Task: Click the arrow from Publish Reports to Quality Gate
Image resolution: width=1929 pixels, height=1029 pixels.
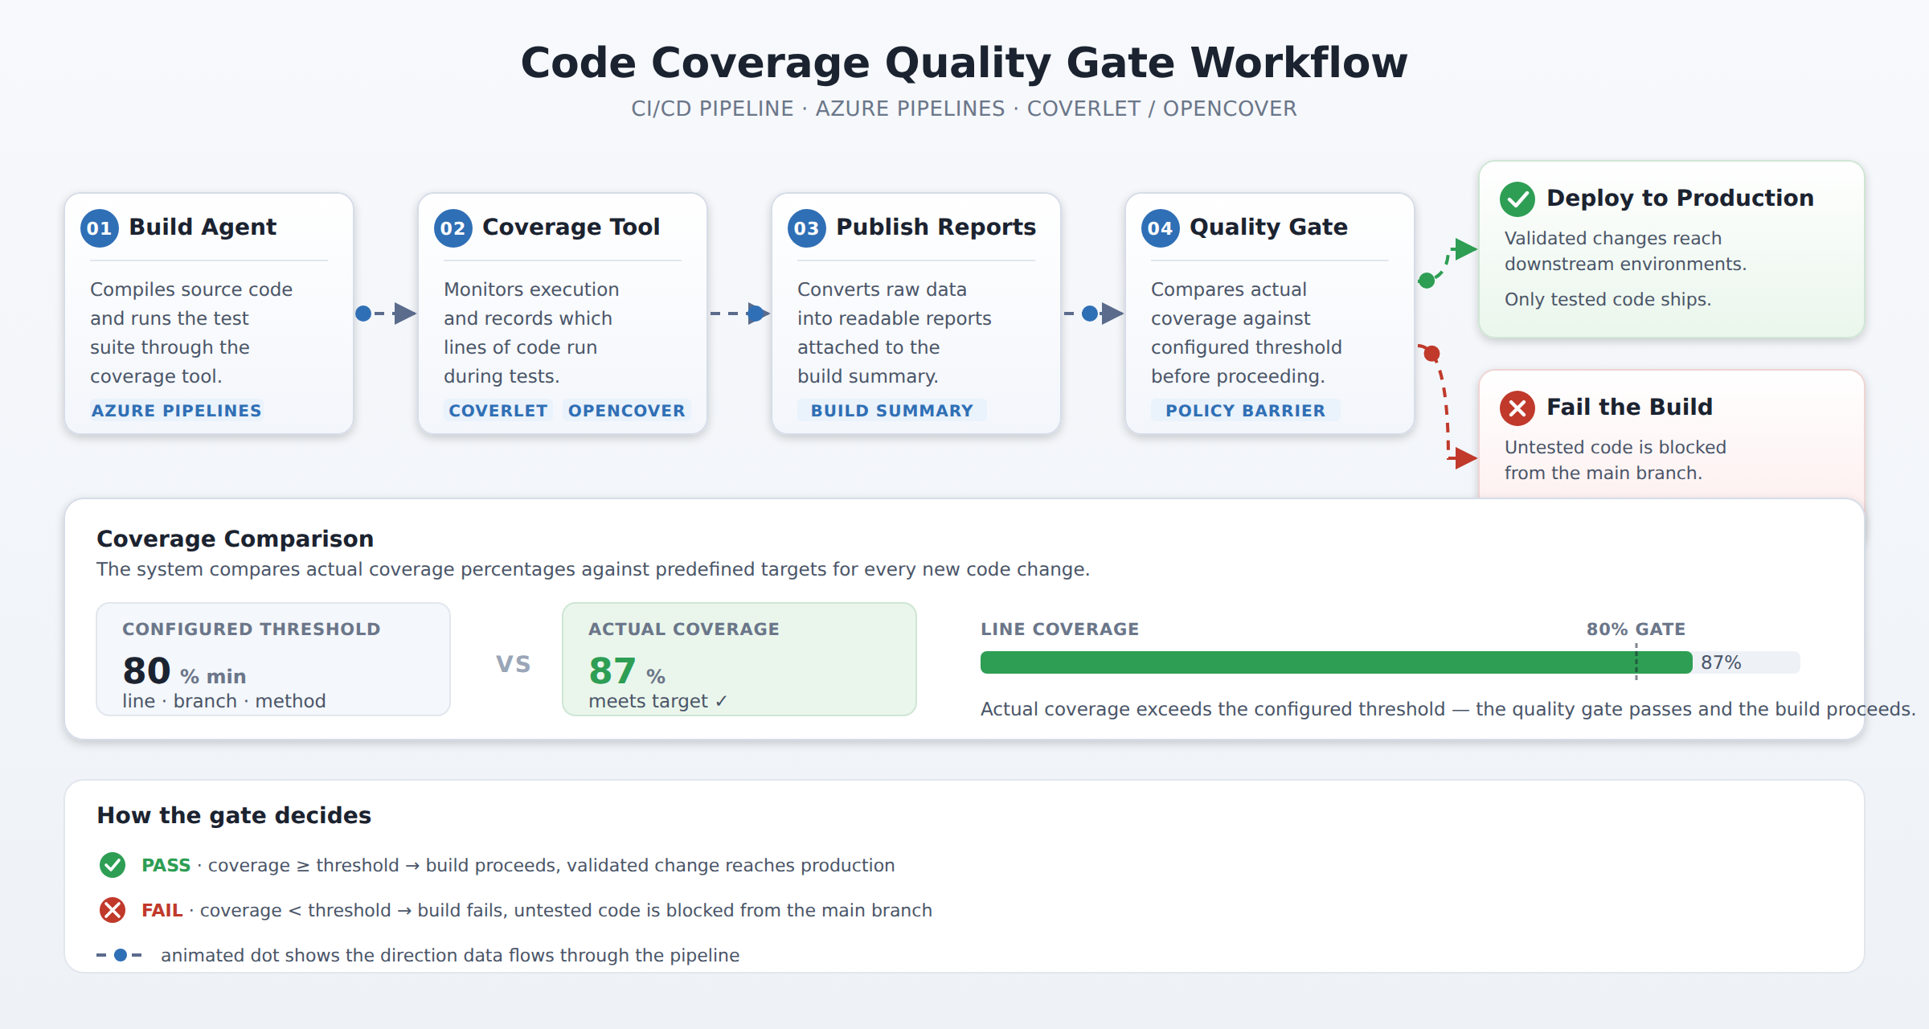Action: [1093, 314]
